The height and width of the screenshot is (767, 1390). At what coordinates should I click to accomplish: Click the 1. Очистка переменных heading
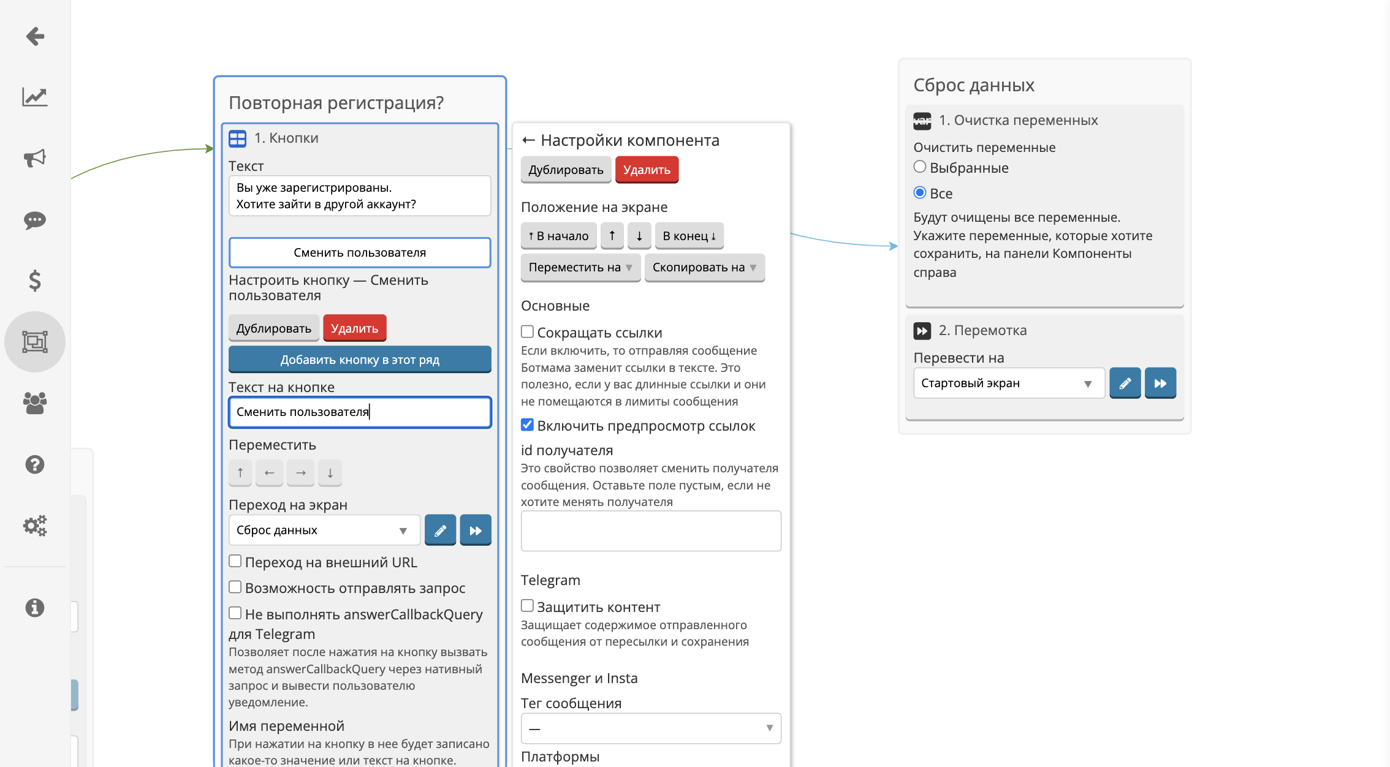[1018, 121]
